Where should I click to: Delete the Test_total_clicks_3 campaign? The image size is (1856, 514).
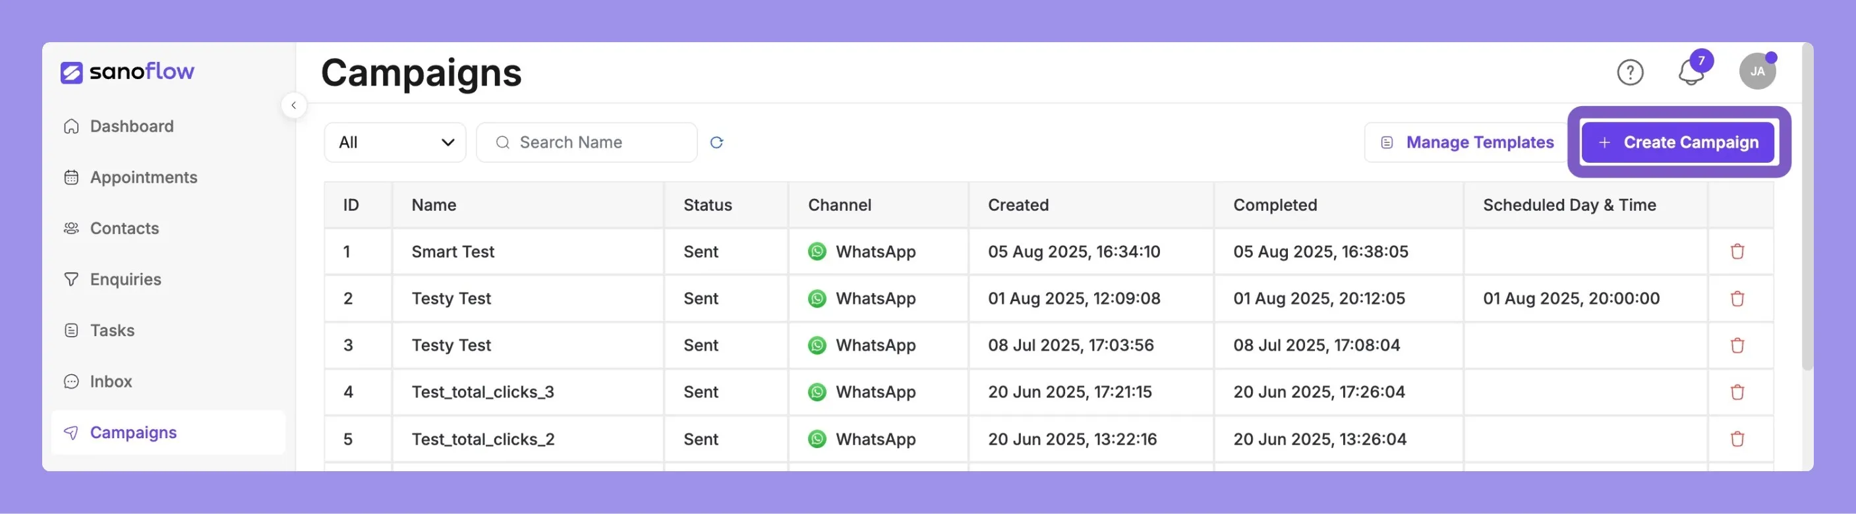click(x=1737, y=391)
